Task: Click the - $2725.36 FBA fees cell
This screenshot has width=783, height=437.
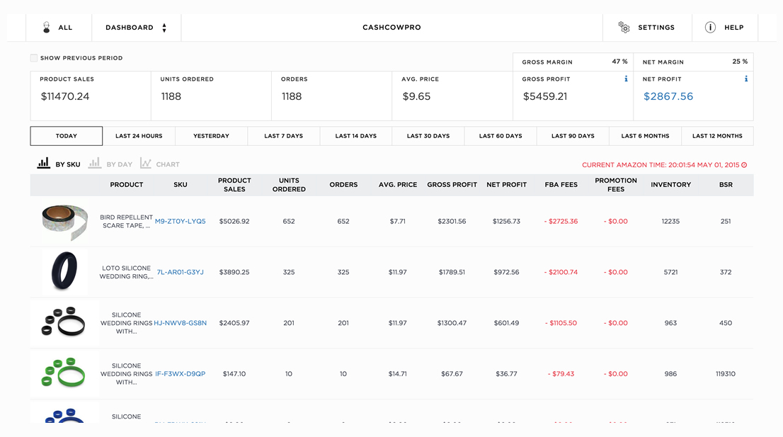Action: (561, 221)
